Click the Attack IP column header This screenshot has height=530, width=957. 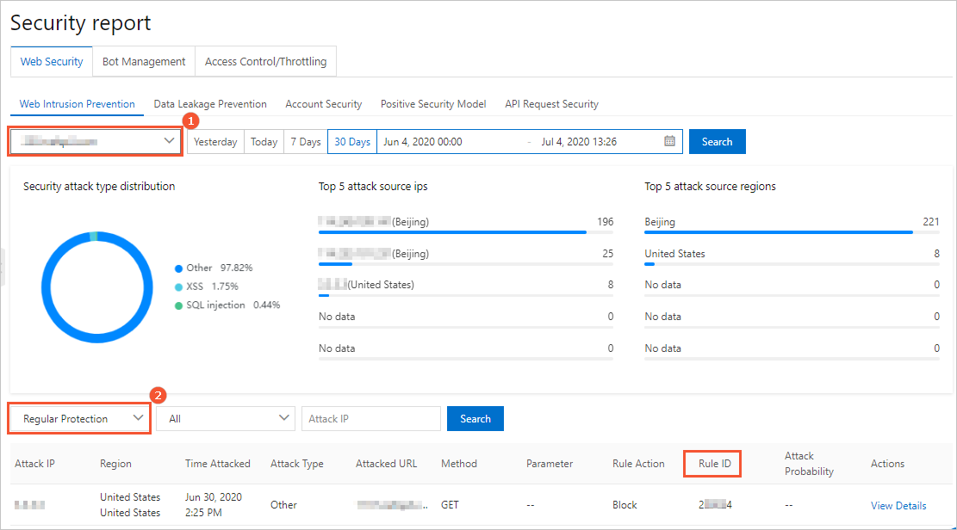coord(34,464)
